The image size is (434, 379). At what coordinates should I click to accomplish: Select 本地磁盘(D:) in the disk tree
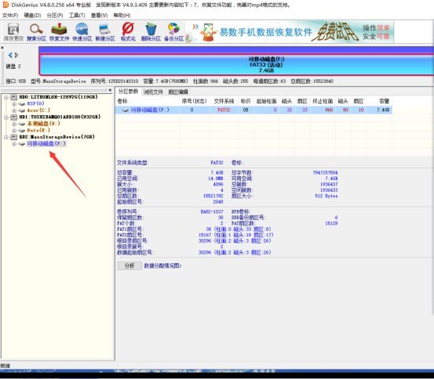pyautogui.click(x=43, y=124)
